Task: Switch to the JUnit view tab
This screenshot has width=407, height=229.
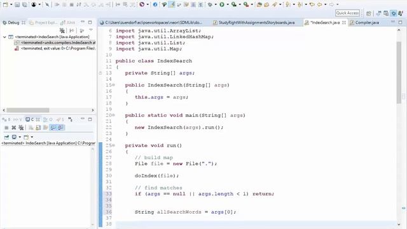Action: pos(68,23)
